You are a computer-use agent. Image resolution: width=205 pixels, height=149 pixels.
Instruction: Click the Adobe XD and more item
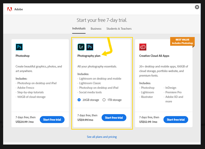[x=174, y=99]
